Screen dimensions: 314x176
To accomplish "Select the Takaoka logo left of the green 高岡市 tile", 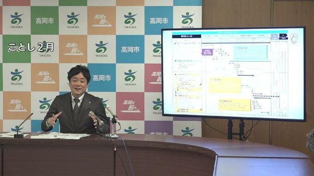I will pos(17,20).
